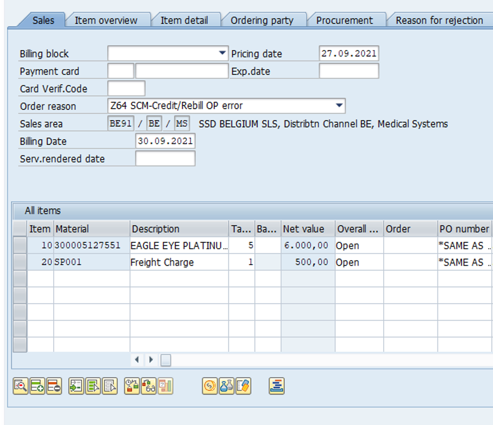Switch to the Procurement tab

tap(344, 20)
